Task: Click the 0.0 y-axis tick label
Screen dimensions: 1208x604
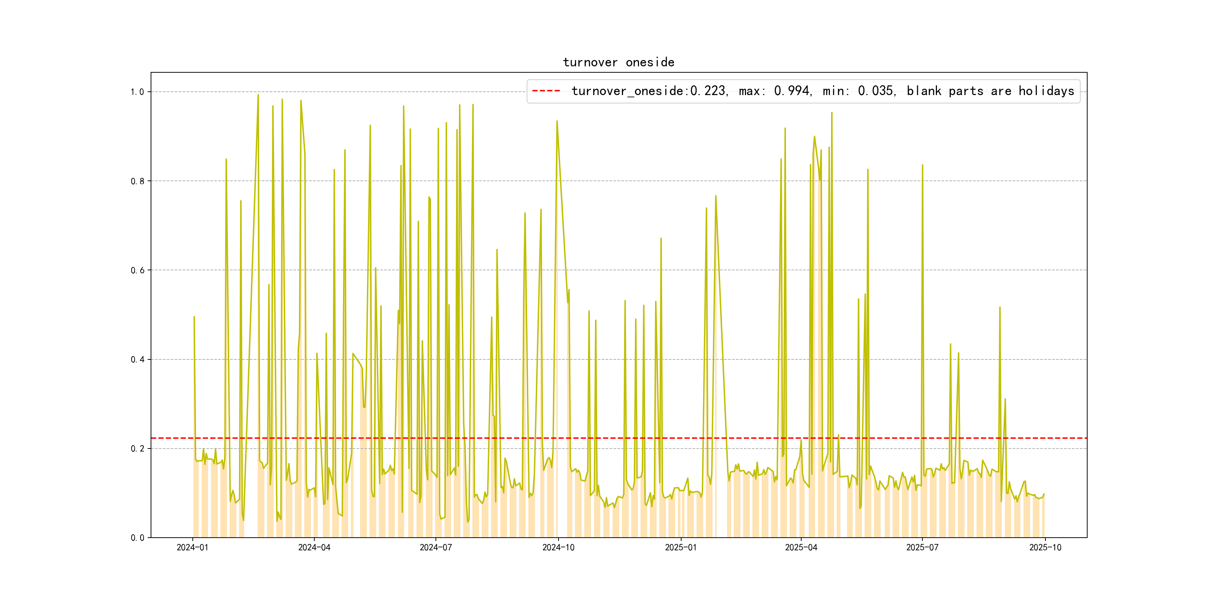Action: tap(137, 538)
